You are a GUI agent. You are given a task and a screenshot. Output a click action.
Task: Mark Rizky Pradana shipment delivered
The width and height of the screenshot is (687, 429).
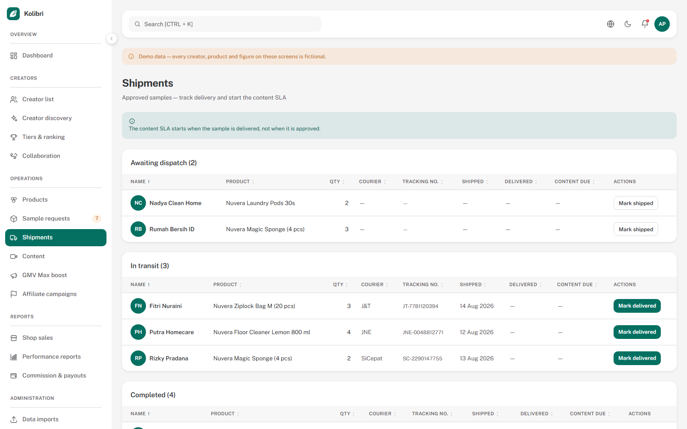[637, 358]
